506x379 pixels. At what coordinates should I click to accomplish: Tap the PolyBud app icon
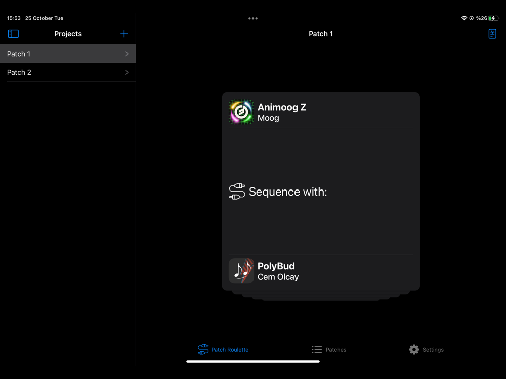tap(241, 271)
